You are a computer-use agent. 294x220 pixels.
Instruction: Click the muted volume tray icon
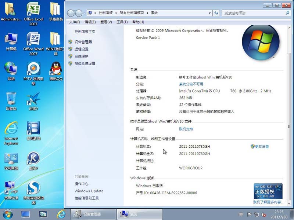[x=263, y=214]
